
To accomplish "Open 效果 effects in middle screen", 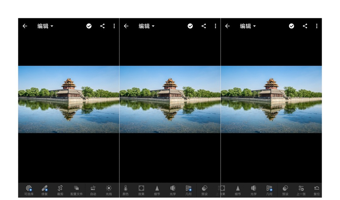I will [x=141, y=190].
